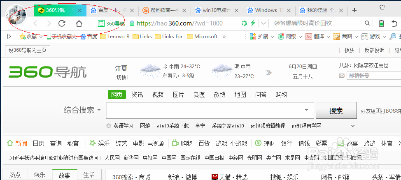Click 设360导航为主页 button
The width and height of the screenshot is (401, 180).
28,50
